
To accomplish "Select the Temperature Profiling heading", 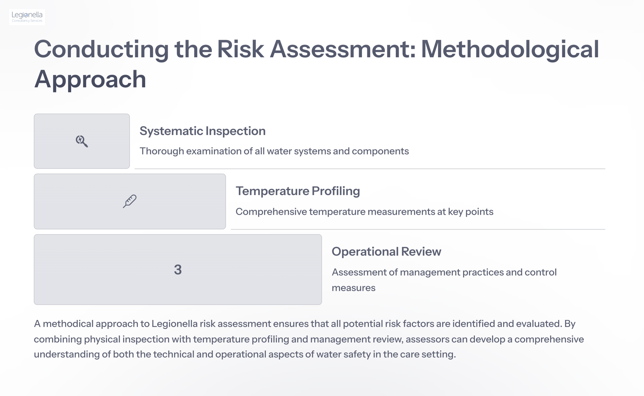I will coord(298,191).
